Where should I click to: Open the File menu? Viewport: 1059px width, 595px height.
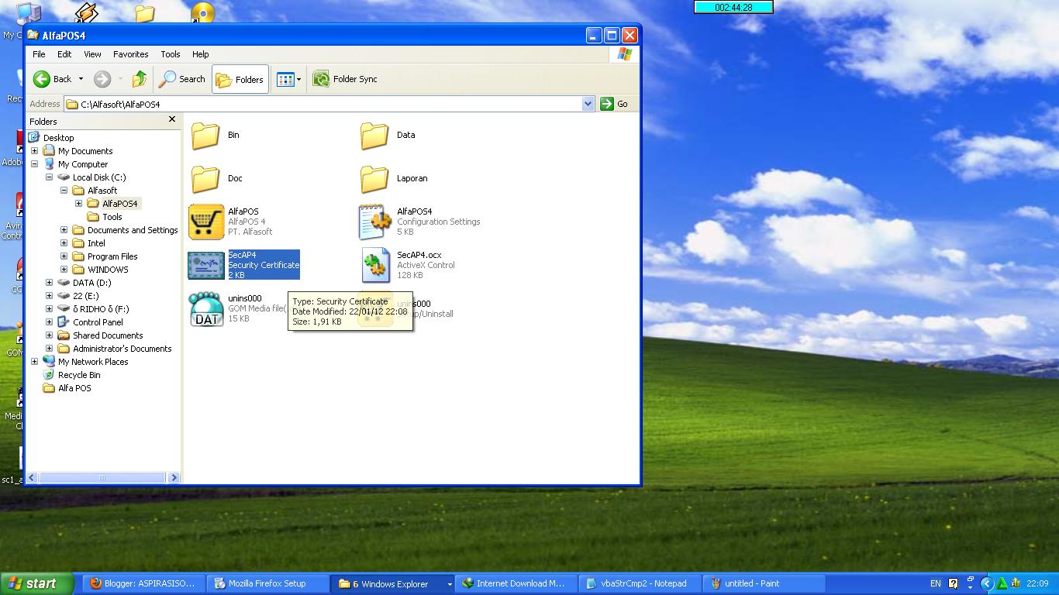click(x=39, y=54)
